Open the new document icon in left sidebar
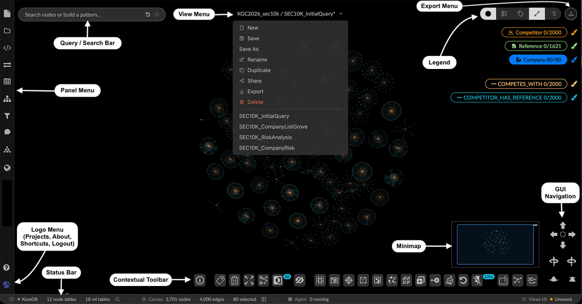This screenshot has width=582, height=304. 7,14
